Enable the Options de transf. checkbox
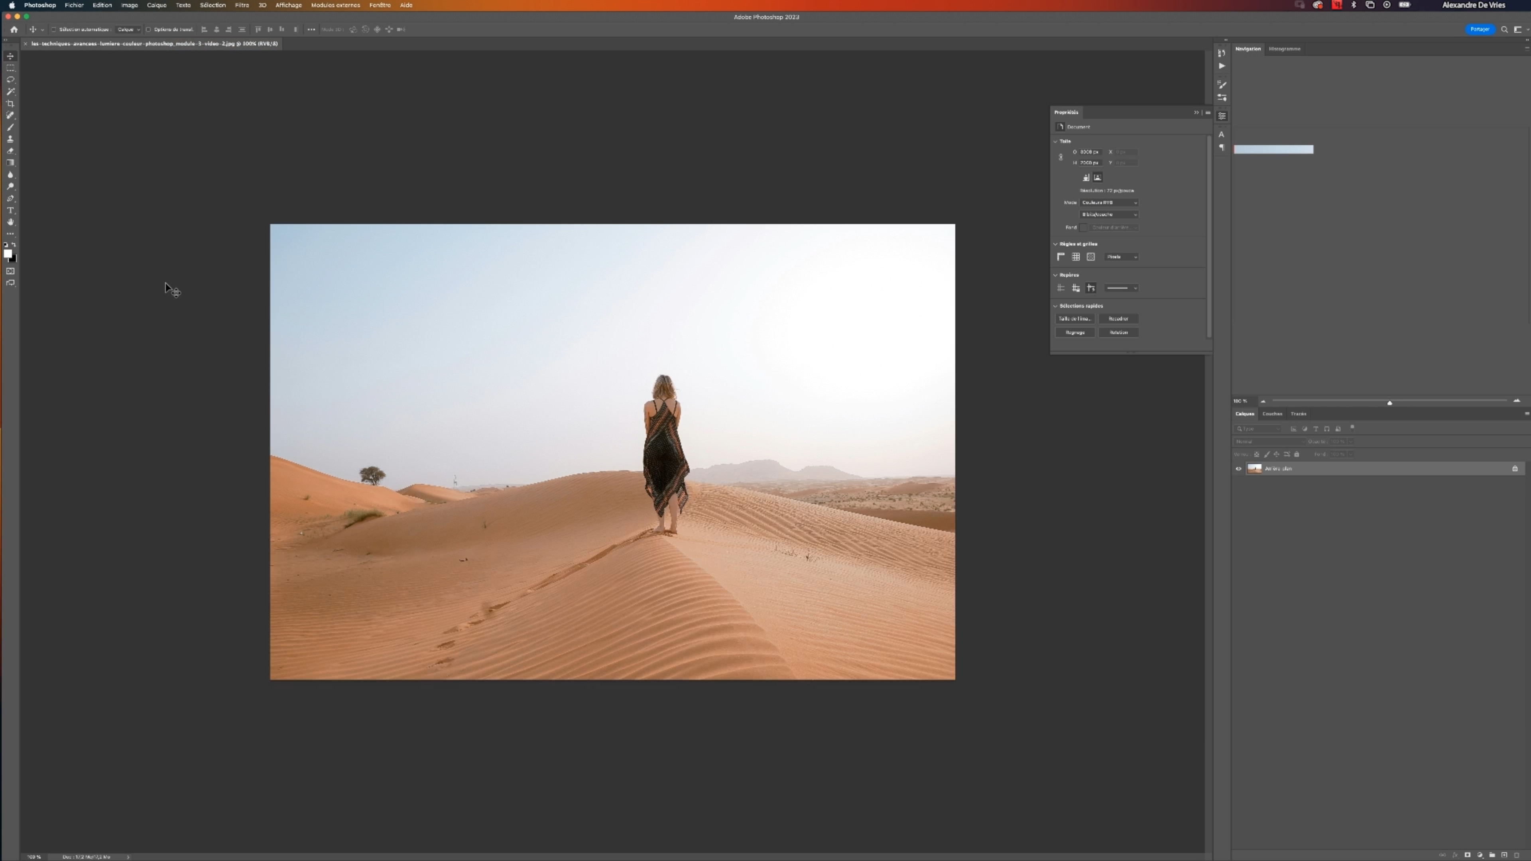This screenshot has width=1531, height=861. (x=149, y=29)
